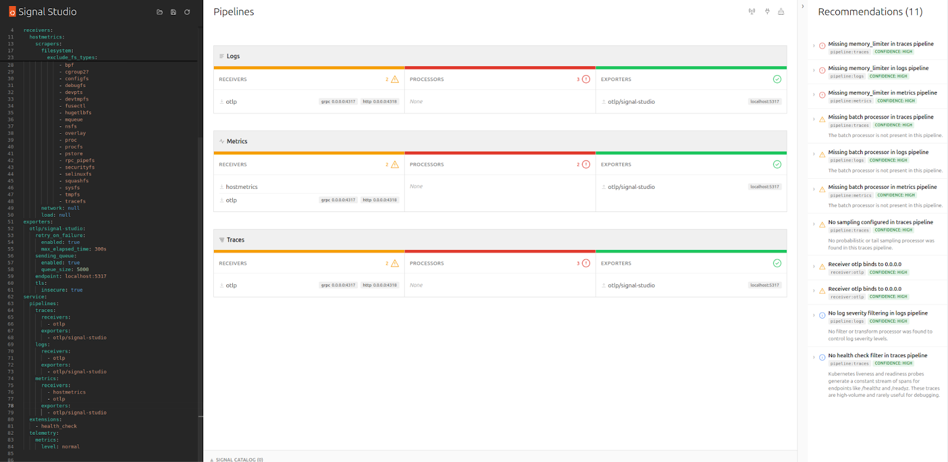Click the Traces receivers warning triangle icon

click(x=395, y=264)
